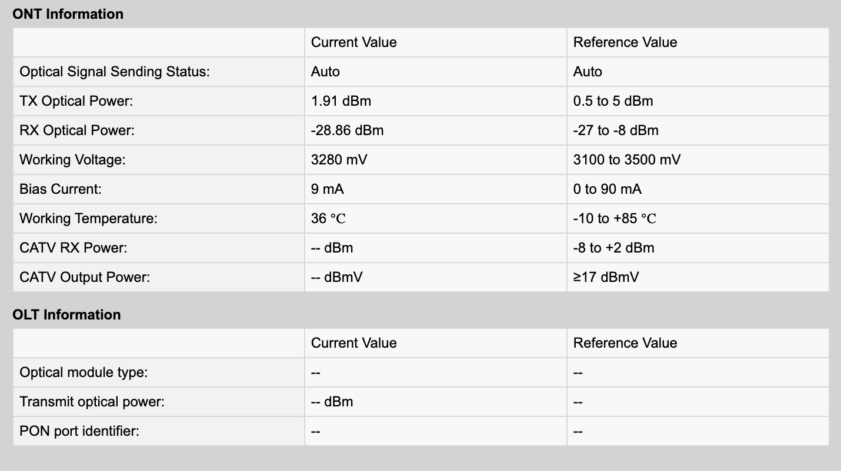Screen dimensions: 841x471
Task: Click the -28.86 dBm RX power value
Action: (347, 130)
